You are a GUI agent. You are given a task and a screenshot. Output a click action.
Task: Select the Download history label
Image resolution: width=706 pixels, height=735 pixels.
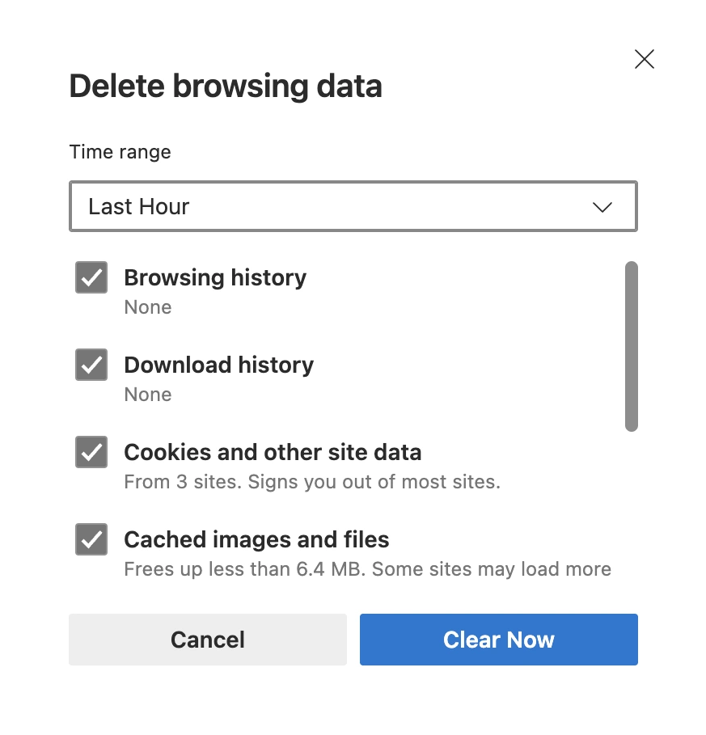pos(218,365)
